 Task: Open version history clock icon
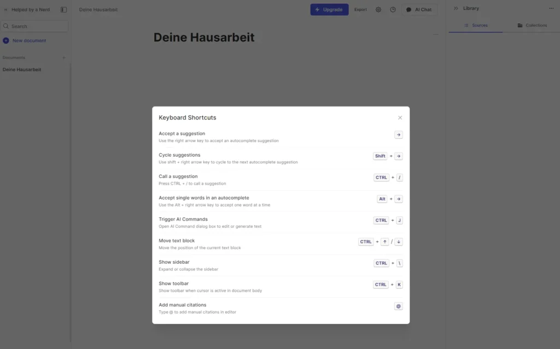pyautogui.click(x=393, y=10)
